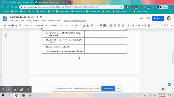Set justified text alignment

(123, 25)
